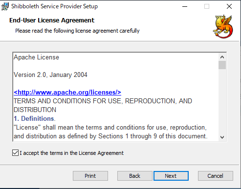Click the Shibboleth griffin logo
The height and width of the screenshot is (189, 241).
pyautogui.click(x=223, y=27)
